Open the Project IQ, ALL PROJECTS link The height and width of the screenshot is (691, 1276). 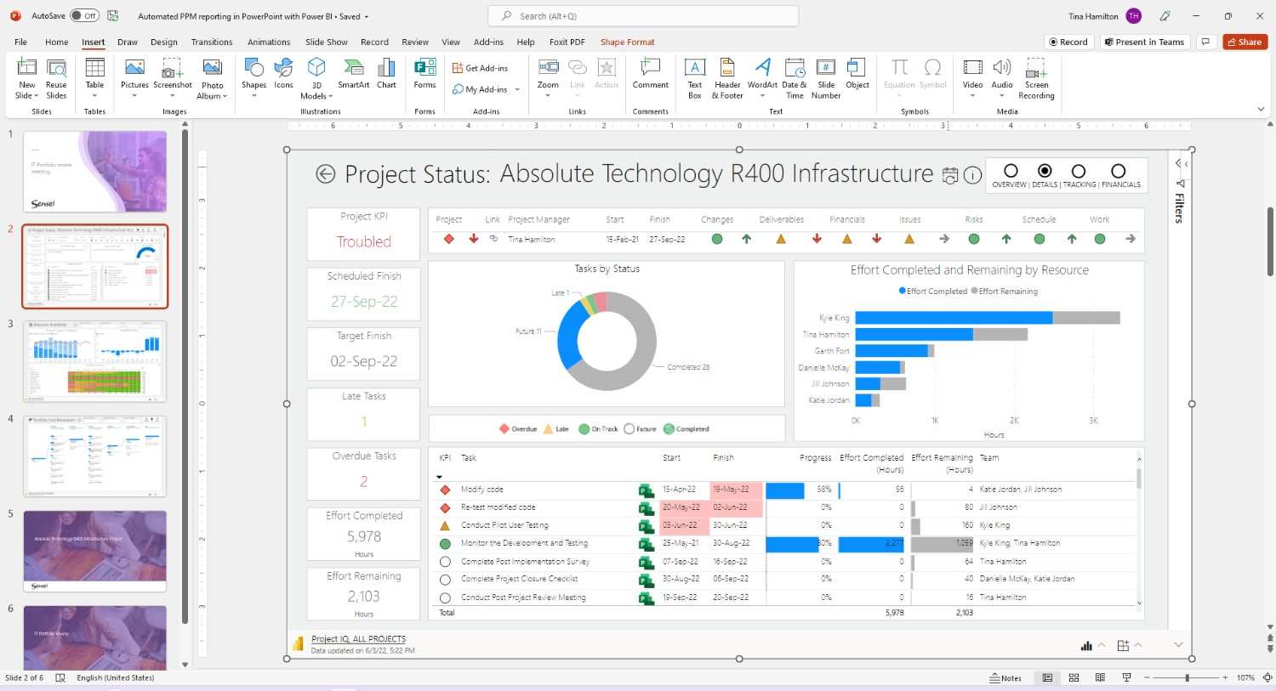358,638
